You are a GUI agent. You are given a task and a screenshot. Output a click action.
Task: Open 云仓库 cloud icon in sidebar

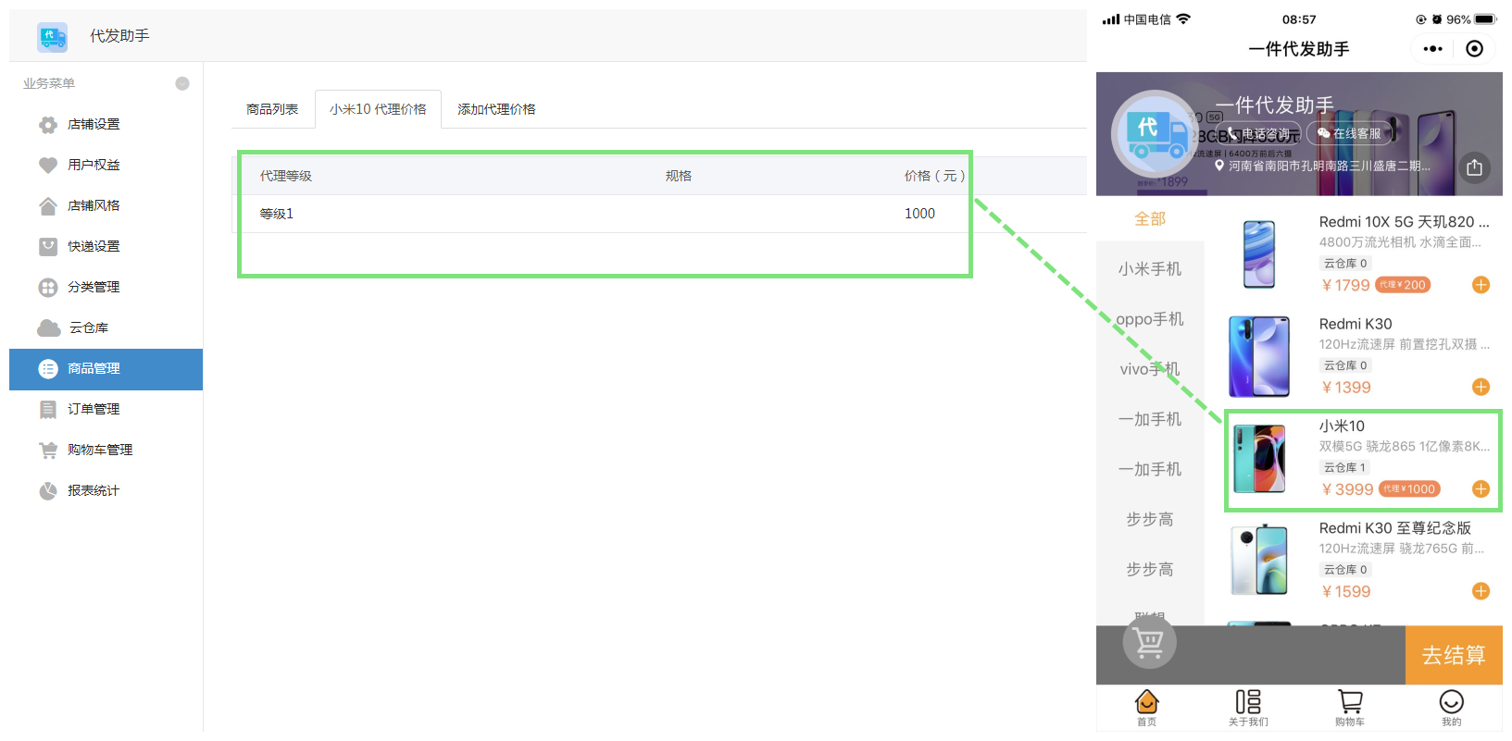[x=49, y=327]
